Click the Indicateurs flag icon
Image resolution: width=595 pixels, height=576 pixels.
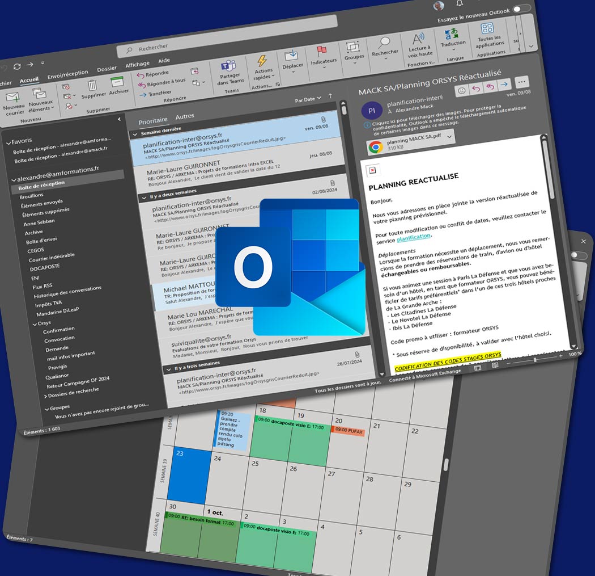[321, 51]
